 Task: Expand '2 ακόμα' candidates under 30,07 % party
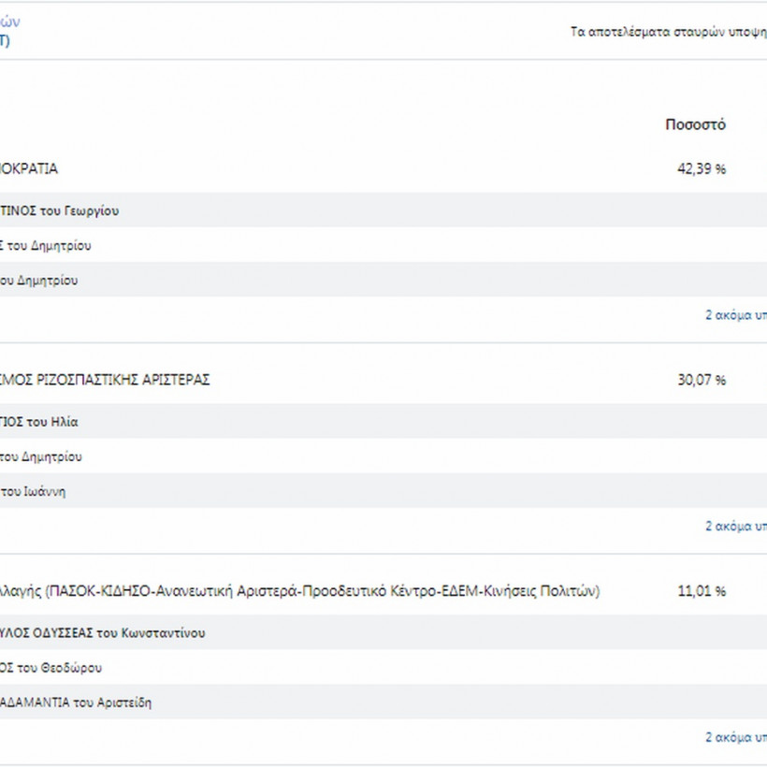click(735, 526)
